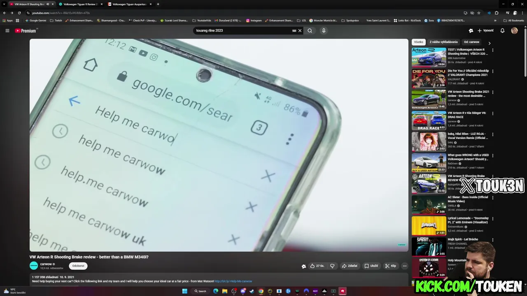Viewport: 527px width, 296px height.
Task: Select the Z vášho vyhľadávania chip
Action: (x=443, y=42)
